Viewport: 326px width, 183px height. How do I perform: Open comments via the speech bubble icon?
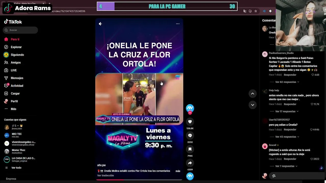tap(190, 135)
